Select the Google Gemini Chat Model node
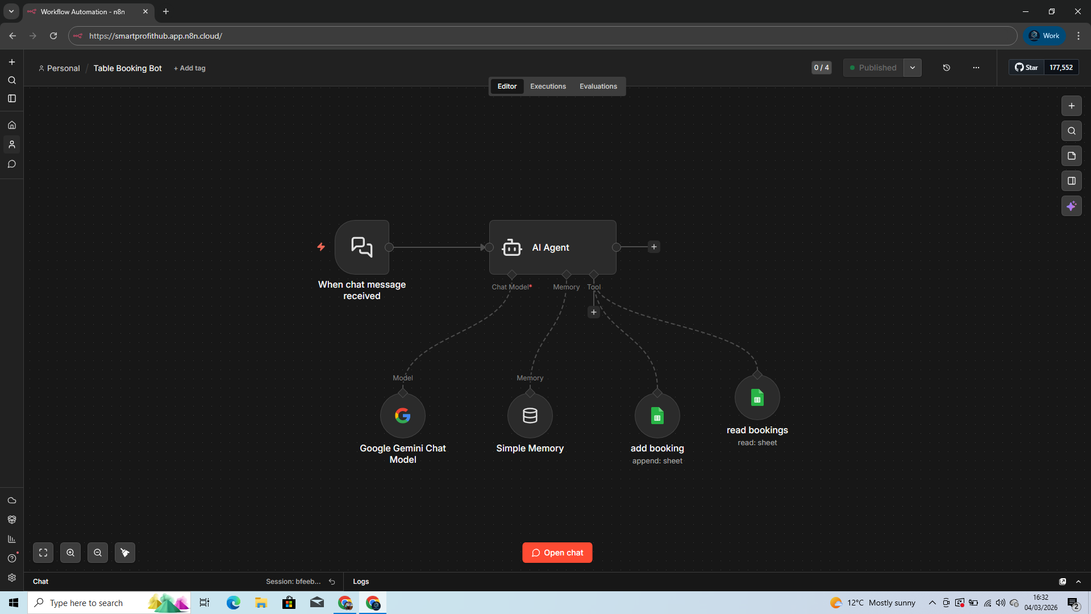The width and height of the screenshot is (1091, 614). [402, 416]
